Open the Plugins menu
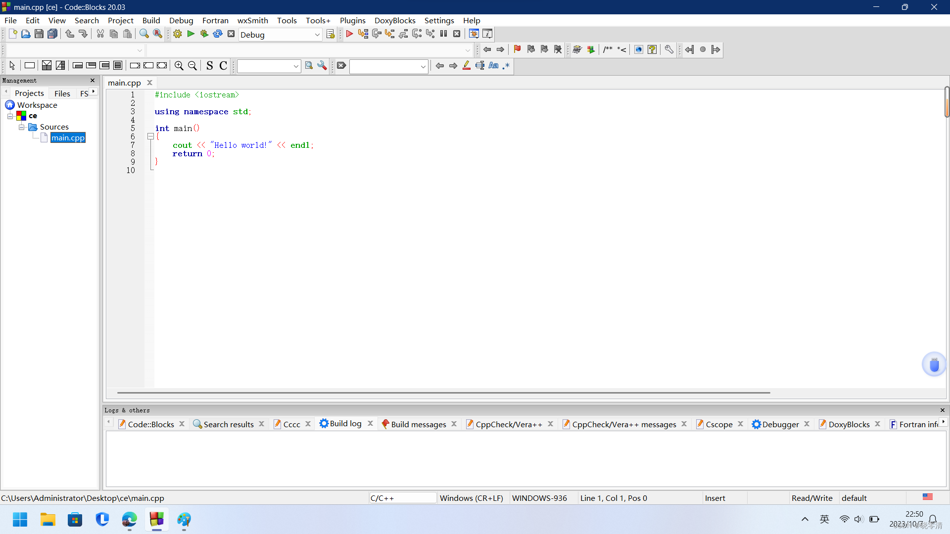 352,20
